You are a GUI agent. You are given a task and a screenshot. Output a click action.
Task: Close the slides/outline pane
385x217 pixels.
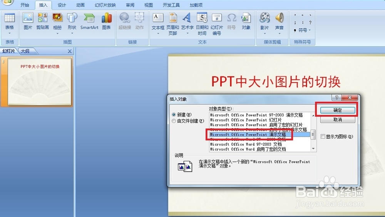coord(70,51)
